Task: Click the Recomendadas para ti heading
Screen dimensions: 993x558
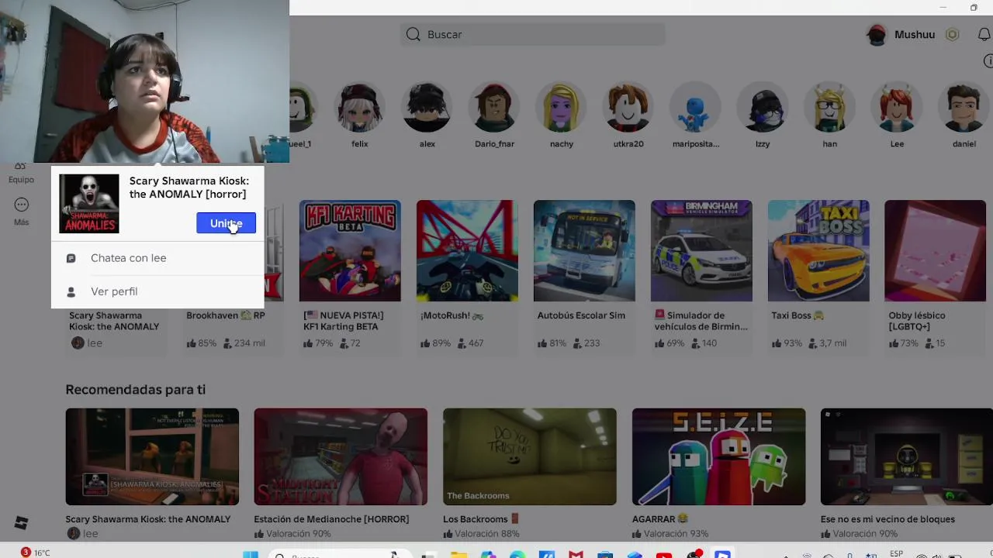Action: (136, 390)
